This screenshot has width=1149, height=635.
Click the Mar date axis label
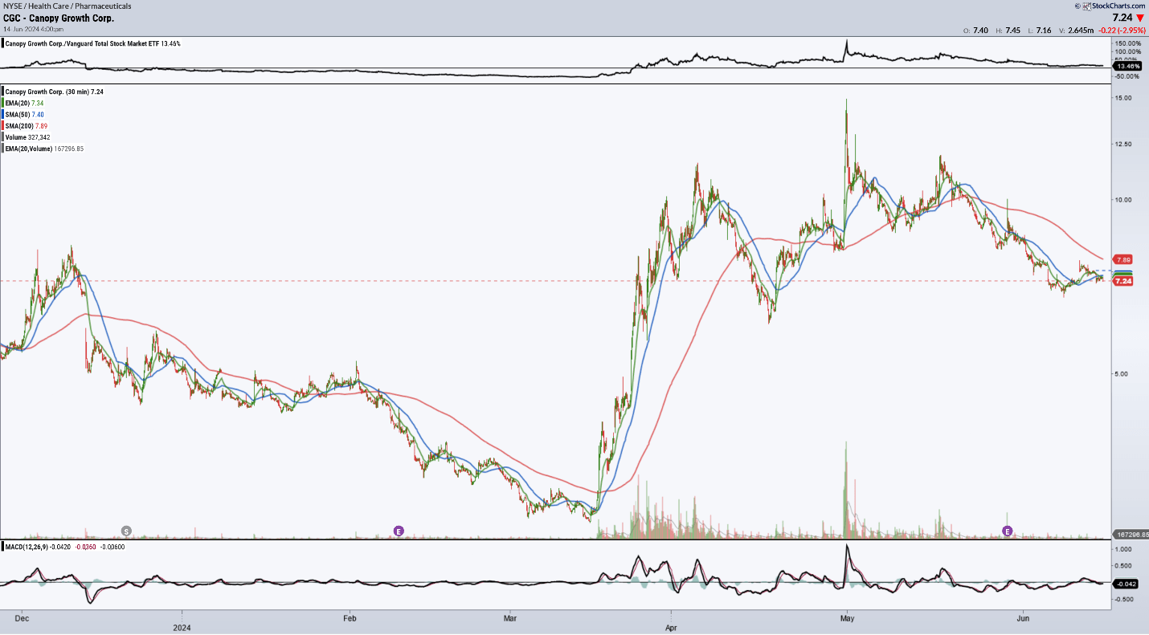(509, 618)
